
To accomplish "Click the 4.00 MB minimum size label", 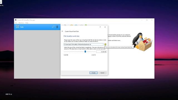I will tap(66, 55).
